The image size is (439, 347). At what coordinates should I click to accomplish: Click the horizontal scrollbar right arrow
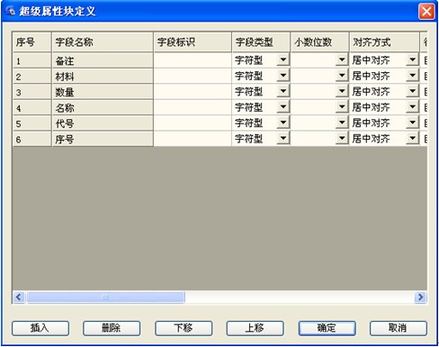[420, 297]
